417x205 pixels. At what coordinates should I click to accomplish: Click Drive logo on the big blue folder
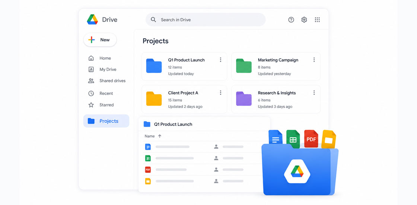pyautogui.click(x=297, y=172)
